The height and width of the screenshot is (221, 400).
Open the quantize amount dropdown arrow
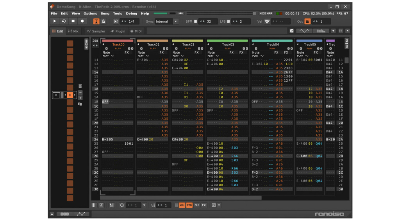click(x=144, y=205)
